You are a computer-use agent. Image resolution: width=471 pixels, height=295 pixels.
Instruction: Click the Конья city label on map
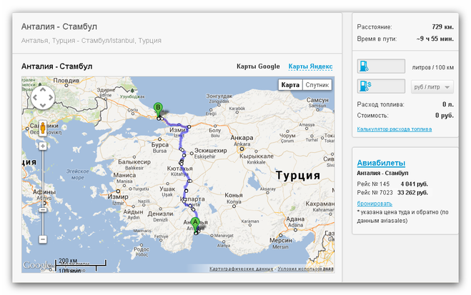[234, 195]
